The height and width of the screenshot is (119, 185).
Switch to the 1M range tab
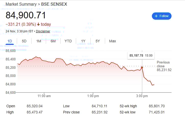[39, 41]
